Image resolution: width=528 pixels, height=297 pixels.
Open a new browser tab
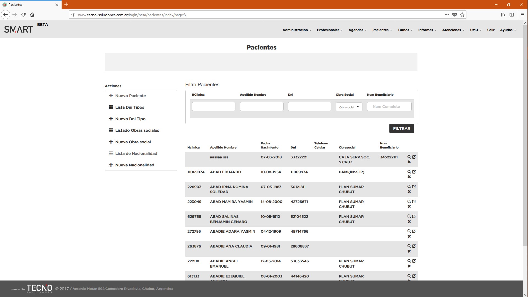[66, 4]
